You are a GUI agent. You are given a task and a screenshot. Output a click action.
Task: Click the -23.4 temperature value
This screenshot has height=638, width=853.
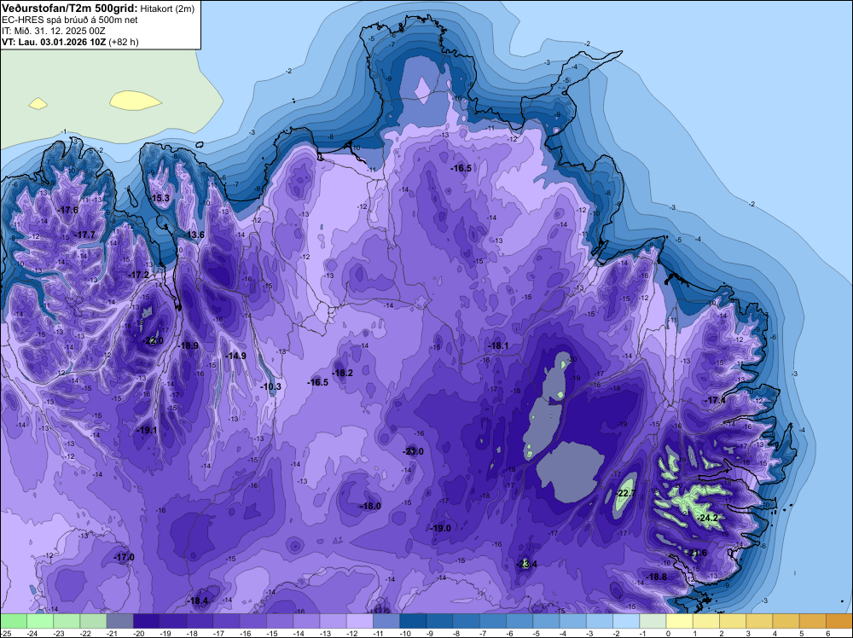point(526,564)
